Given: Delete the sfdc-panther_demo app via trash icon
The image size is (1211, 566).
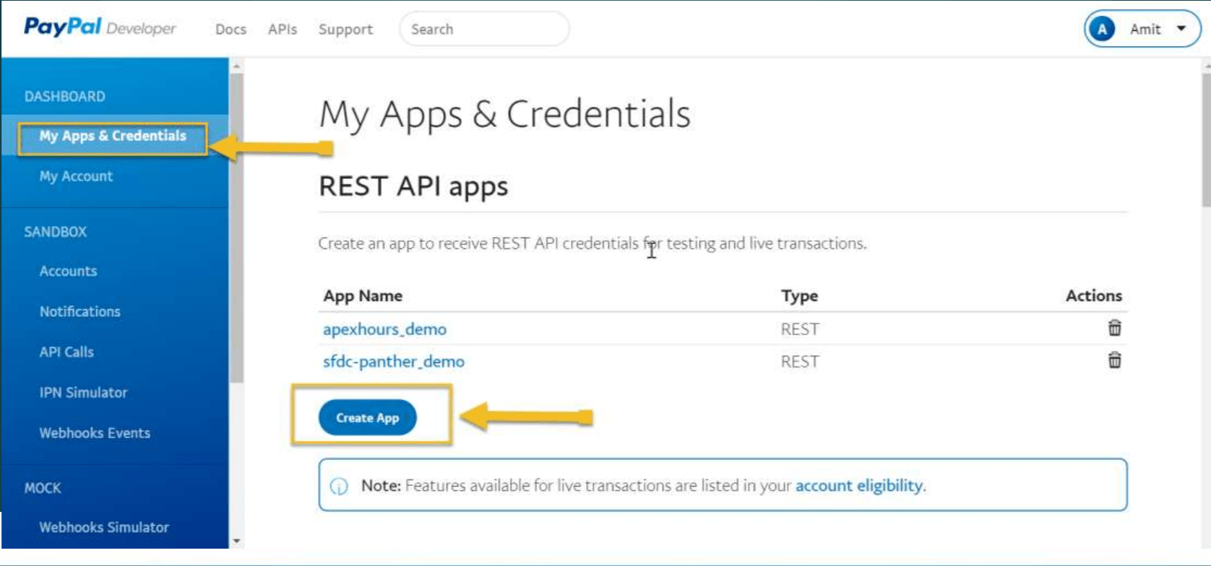Looking at the screenshot, I should [x=1115, y=360].
